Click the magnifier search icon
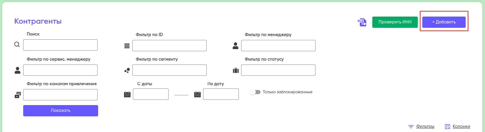Image resolution: width=485 pixels, height=132 pixels. coord(17,44)
